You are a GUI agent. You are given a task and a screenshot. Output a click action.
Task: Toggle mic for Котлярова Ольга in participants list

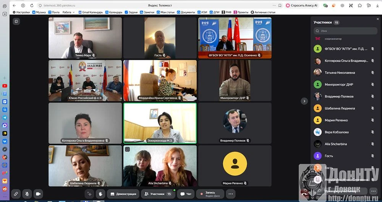(x=372, y=60)
